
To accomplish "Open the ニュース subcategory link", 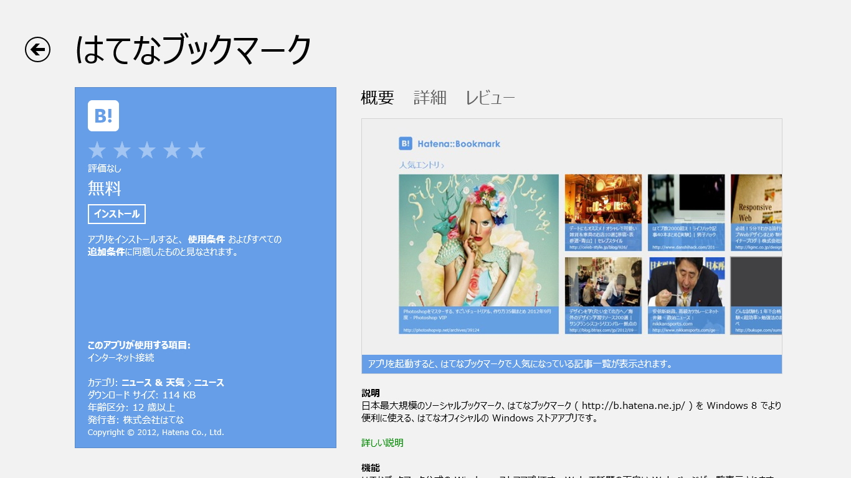I will pyautogui.click(x=209, y=383).
